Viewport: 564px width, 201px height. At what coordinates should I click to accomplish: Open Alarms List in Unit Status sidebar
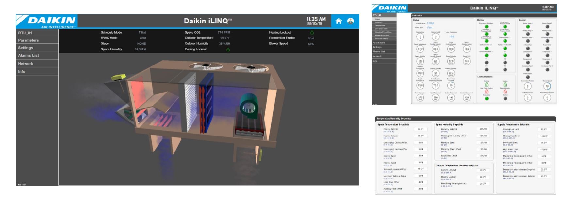pos(384,51)
